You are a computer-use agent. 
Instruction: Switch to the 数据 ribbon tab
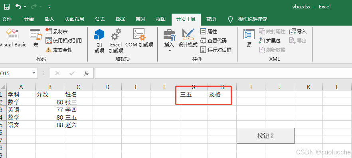(x=120, y=19)
